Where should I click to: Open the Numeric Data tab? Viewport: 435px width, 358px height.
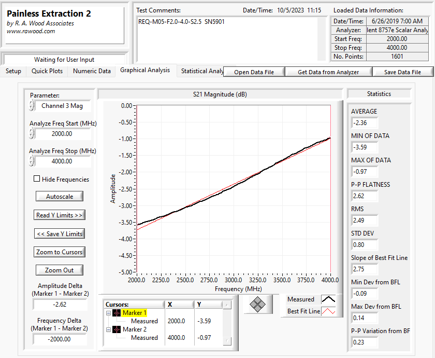click(x=92, y=71)
